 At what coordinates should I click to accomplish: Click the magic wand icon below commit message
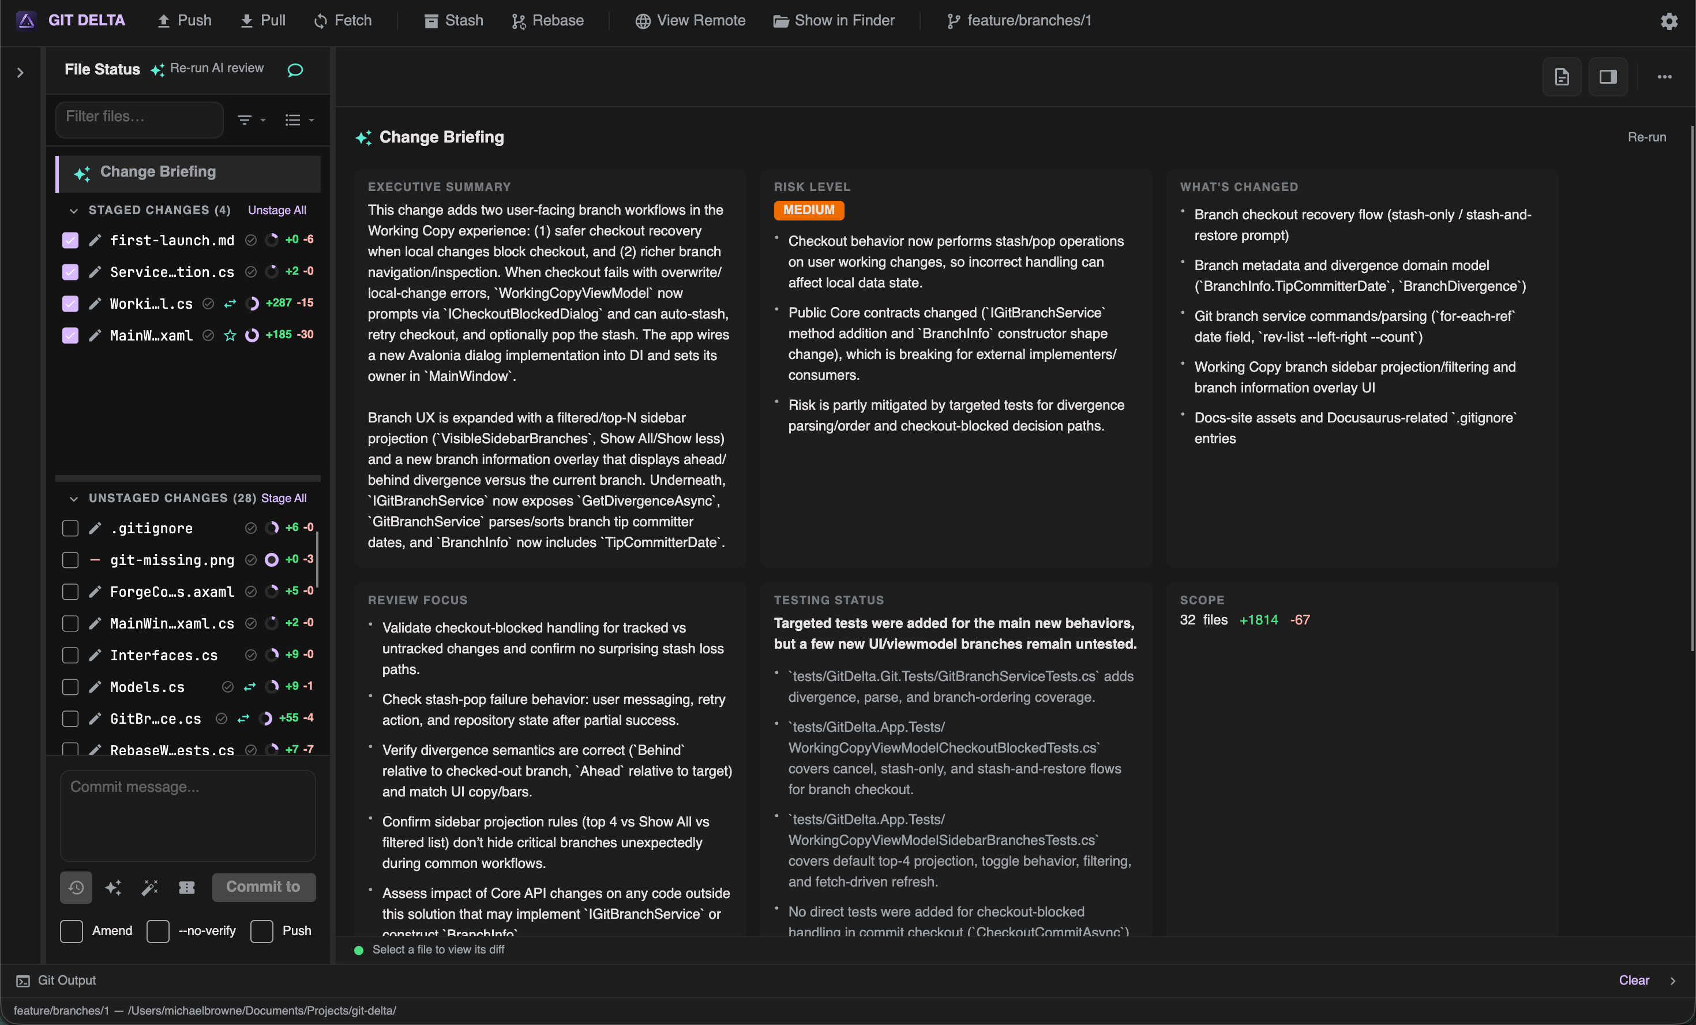click(x=150, y=887)
